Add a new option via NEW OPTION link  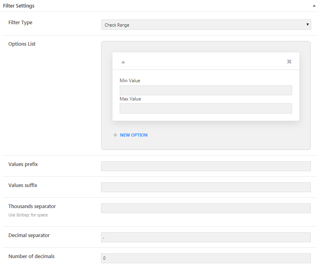[134, 135]
